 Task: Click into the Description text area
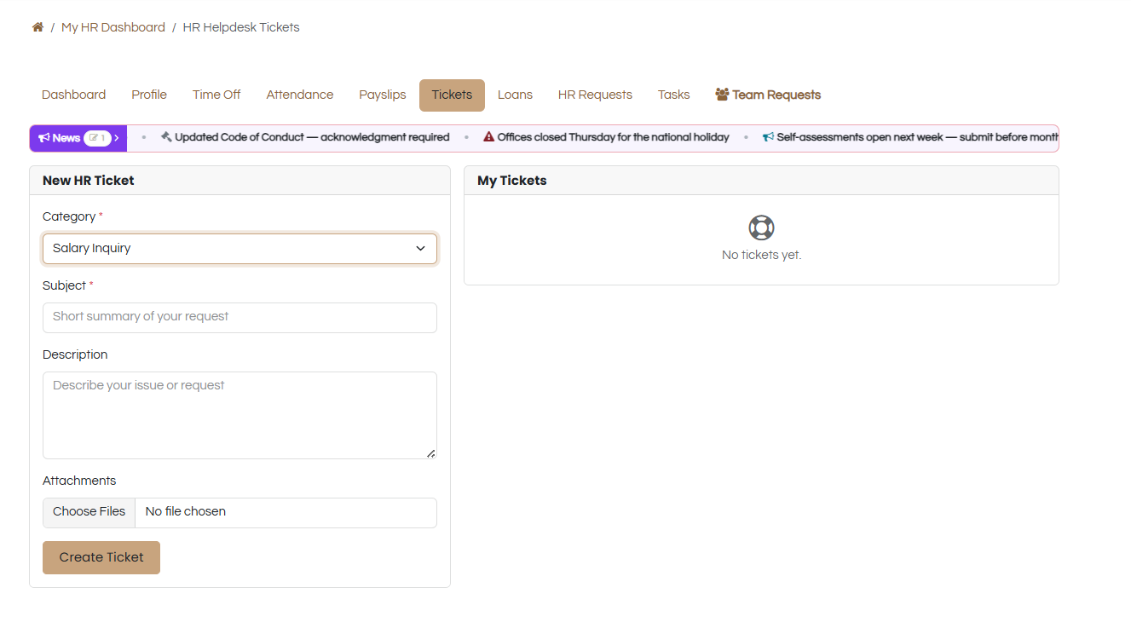(x=239, y=415)
